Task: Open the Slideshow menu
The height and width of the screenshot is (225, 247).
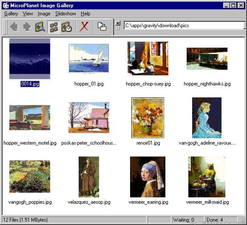Action: click(x=65, y=14)
